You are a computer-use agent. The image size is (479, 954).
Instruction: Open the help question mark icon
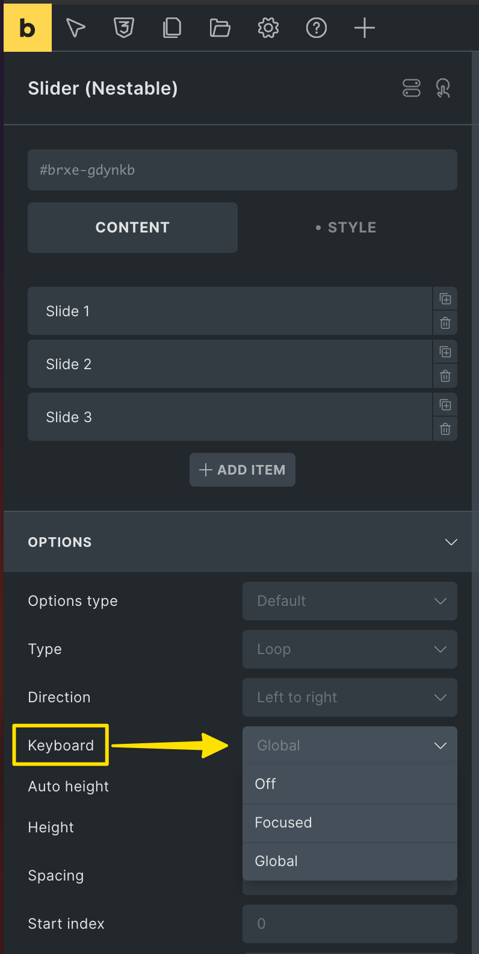click(317, 28)
